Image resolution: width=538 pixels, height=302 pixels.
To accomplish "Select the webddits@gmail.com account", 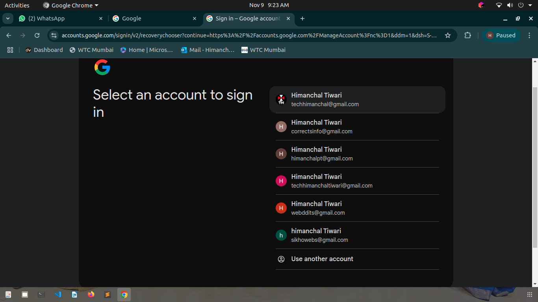I will [x=357, y=208].
